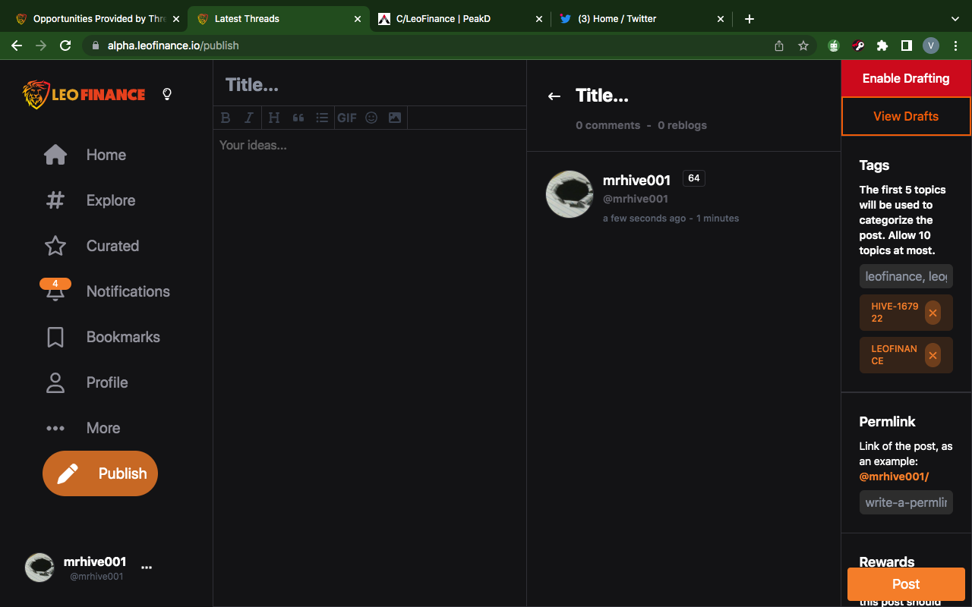The image size is (972, 607).
Task: Go to Home in the sidebar
Action: 86,155
